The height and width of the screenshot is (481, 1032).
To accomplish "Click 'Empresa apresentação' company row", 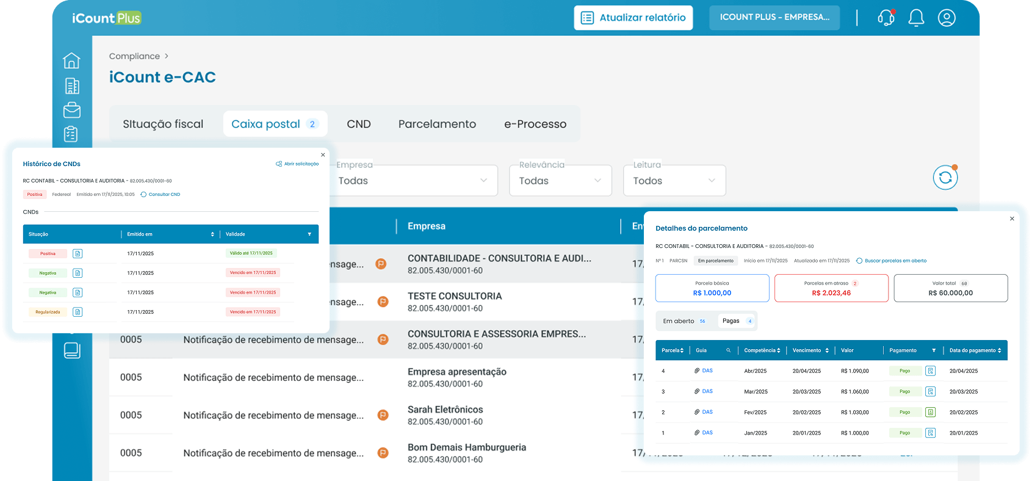I will click(x=457, y=377).
